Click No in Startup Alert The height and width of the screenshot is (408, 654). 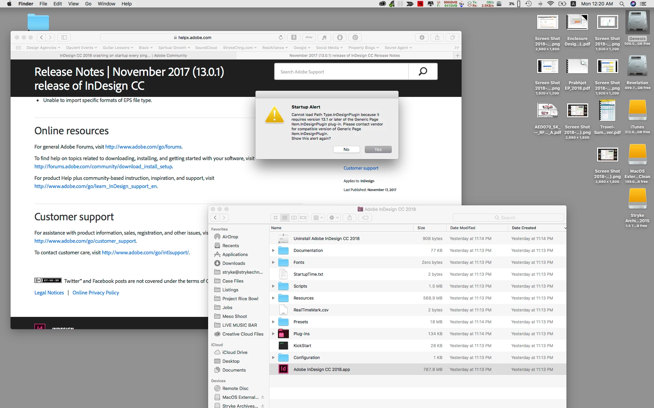click(x=346, y=150)
